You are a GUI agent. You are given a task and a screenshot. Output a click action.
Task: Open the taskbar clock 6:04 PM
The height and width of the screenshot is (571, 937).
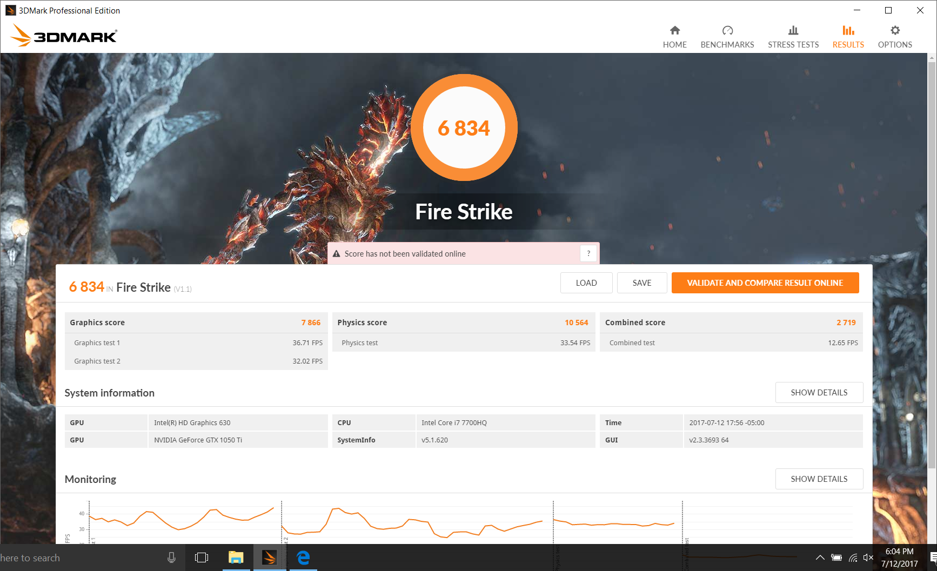point(899,558)
